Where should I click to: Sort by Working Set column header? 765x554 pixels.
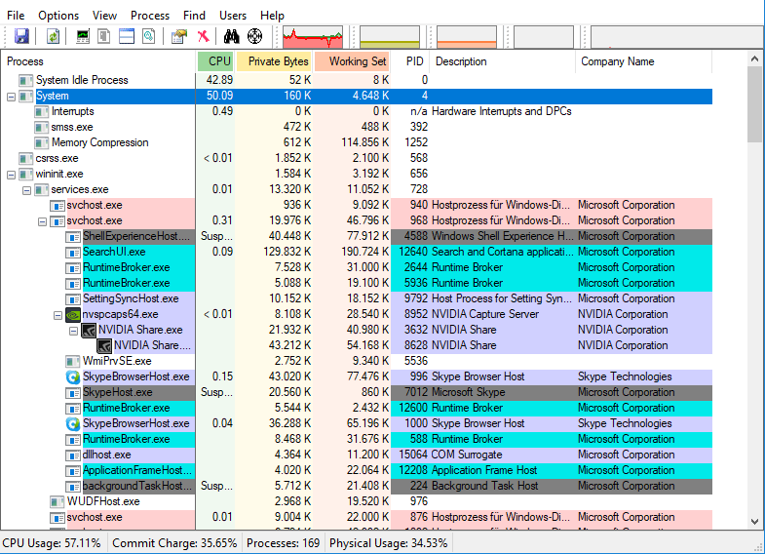point(352,61)
